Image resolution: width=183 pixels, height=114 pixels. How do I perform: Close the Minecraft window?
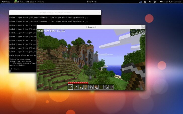pyautogui.click(x=143, y=27)
